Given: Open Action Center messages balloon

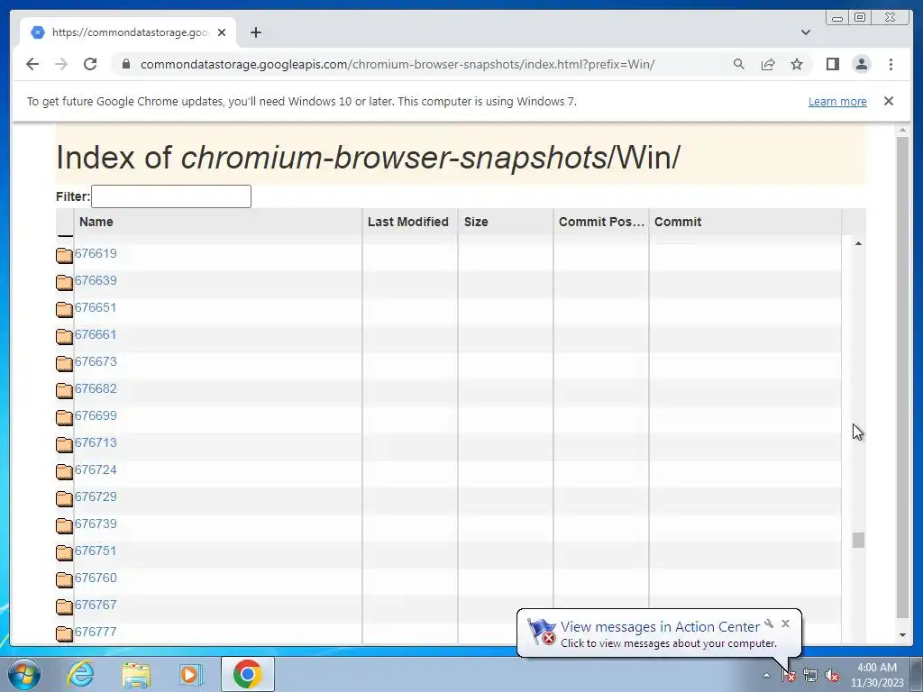Looking at the screenshot, I should click(659, 633).
